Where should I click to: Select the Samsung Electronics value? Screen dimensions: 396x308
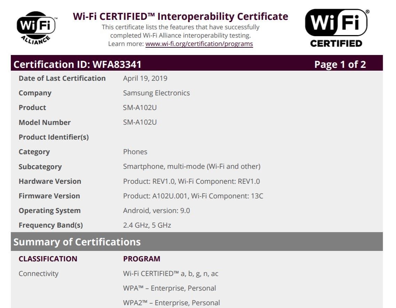156,93
